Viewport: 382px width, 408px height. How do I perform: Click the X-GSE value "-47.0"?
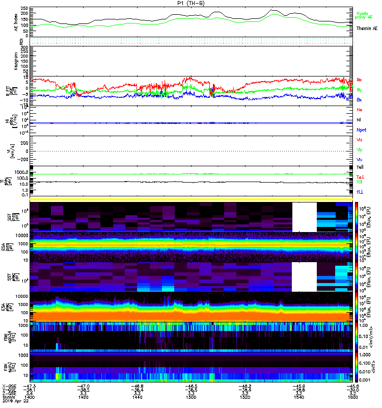tap(84, 387)
